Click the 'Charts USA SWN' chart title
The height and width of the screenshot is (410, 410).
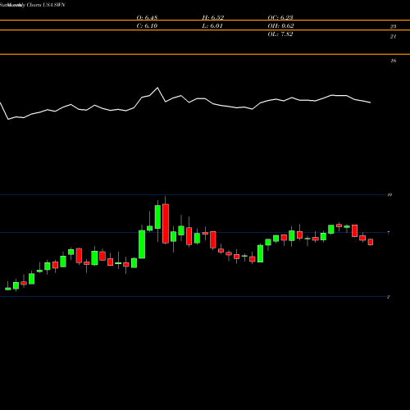click(x=46, y=5)
